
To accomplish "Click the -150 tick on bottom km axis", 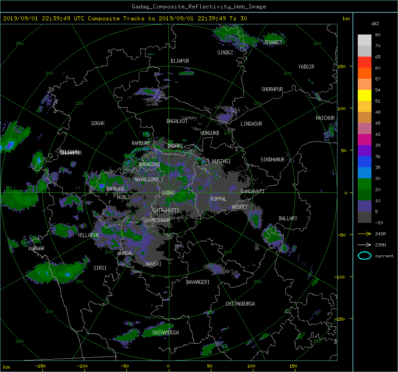I will [40, 366].
